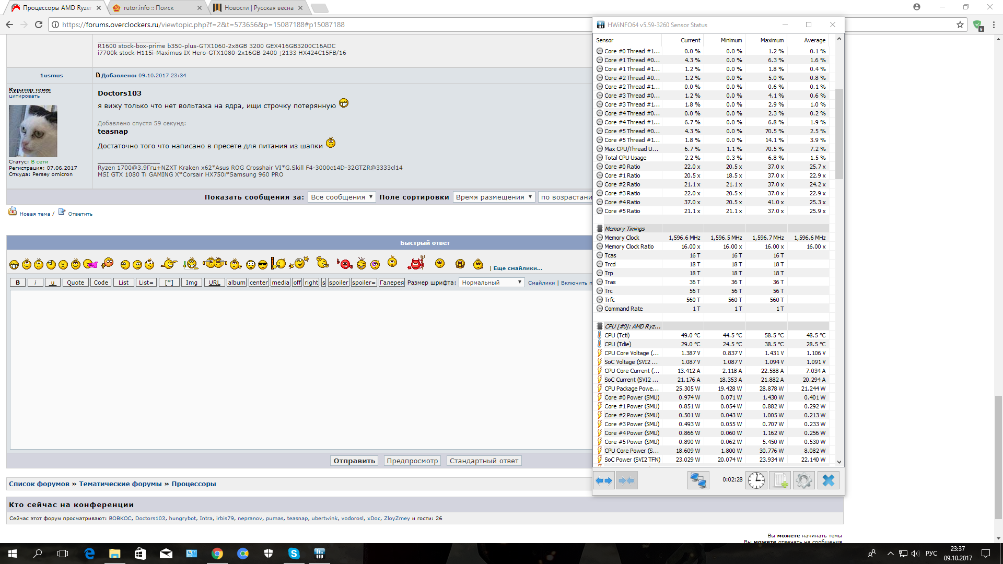Reset sensor min/max with clock icon

pos(756,480)
